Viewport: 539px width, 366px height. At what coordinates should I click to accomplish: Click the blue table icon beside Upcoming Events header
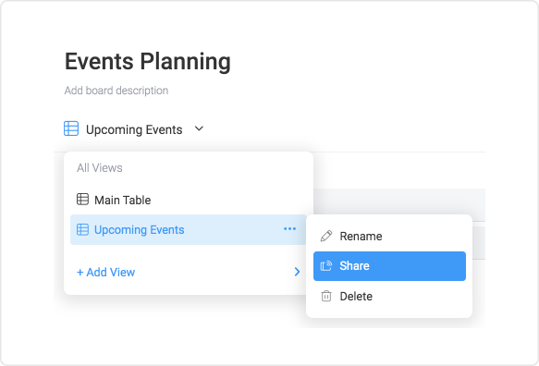pos(71,128)
